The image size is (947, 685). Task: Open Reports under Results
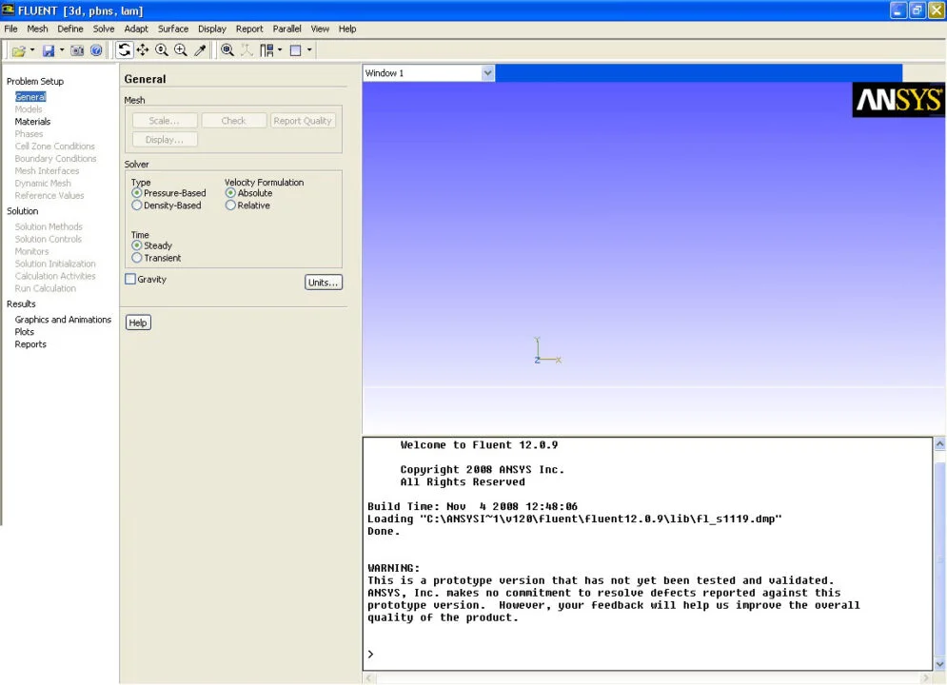(x=30, y=344)
